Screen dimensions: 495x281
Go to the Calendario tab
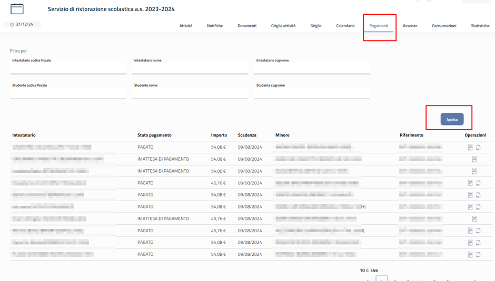[x=345, y=26]
